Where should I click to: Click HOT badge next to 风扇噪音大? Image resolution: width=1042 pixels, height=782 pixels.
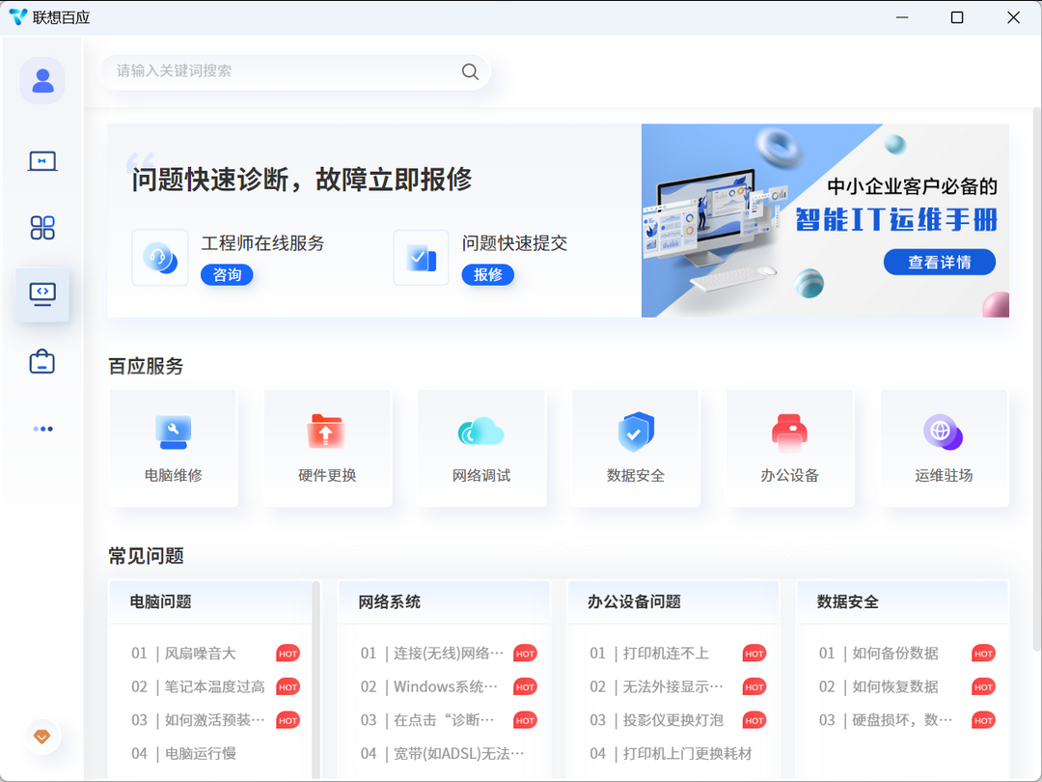click(288, 654)
